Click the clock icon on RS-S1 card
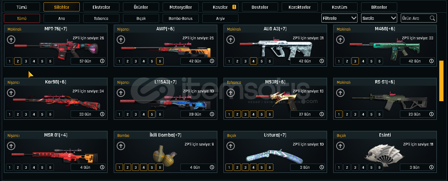The height and width of the screenshot is (181, 448). (x=431, y=114)
